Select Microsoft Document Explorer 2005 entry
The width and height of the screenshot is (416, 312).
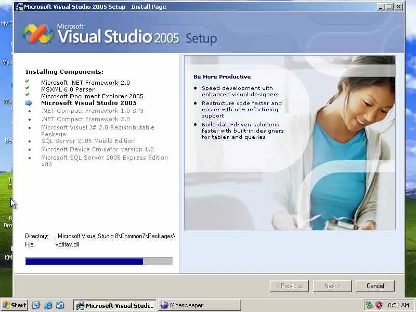(x=92, y=96)
